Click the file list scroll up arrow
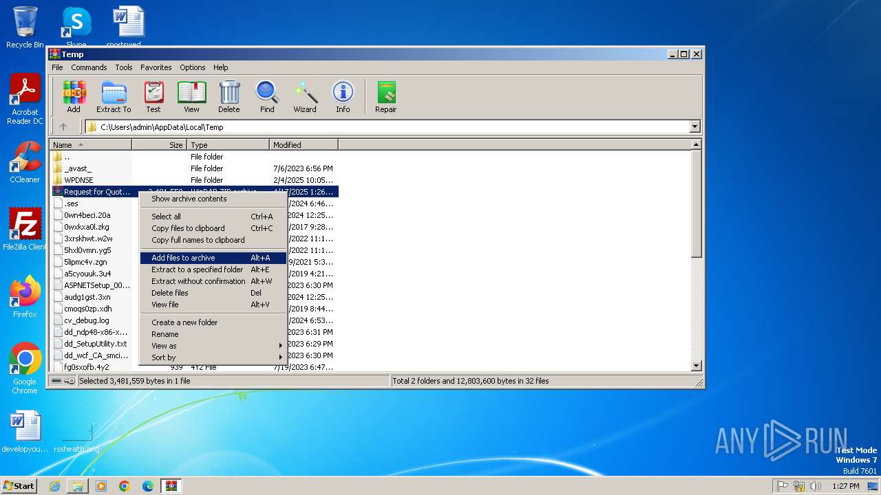The height and width of the screenshot is (495, 881). [696, 145]
